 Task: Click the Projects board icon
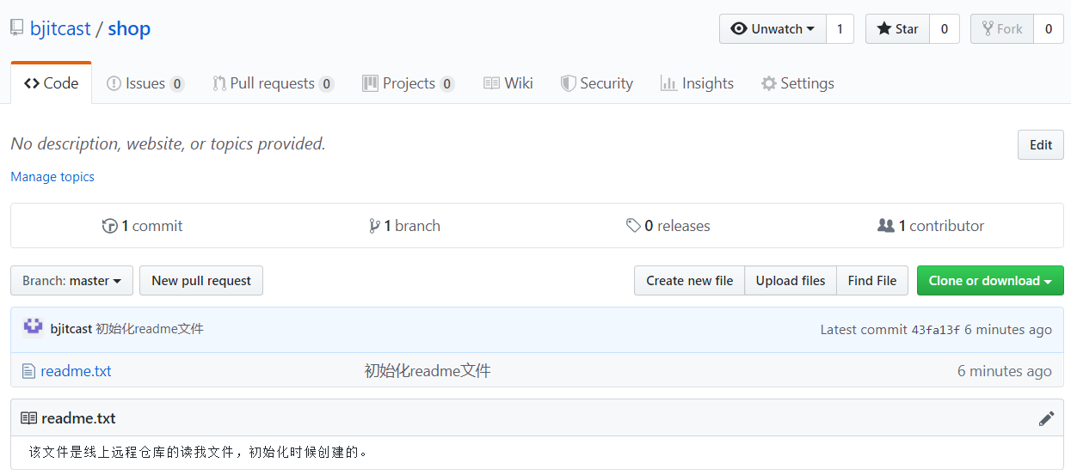coord(370,83)
